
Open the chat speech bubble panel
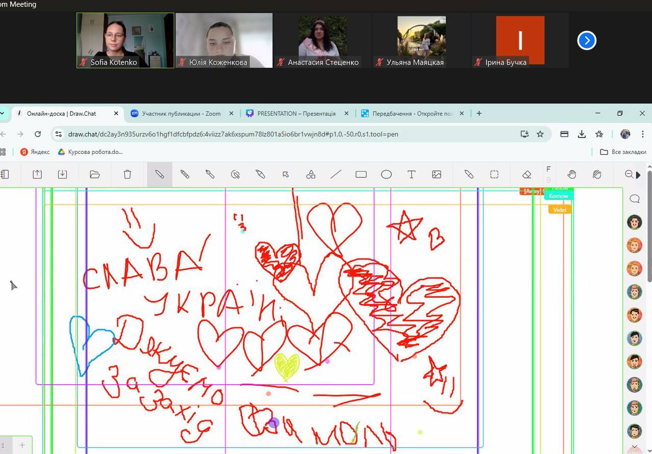(635, 199)
